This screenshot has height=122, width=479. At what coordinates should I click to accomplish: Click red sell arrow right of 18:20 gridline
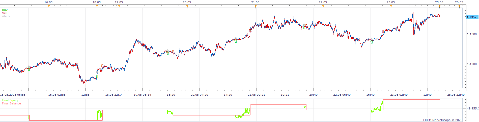click(x=173, y=52)
